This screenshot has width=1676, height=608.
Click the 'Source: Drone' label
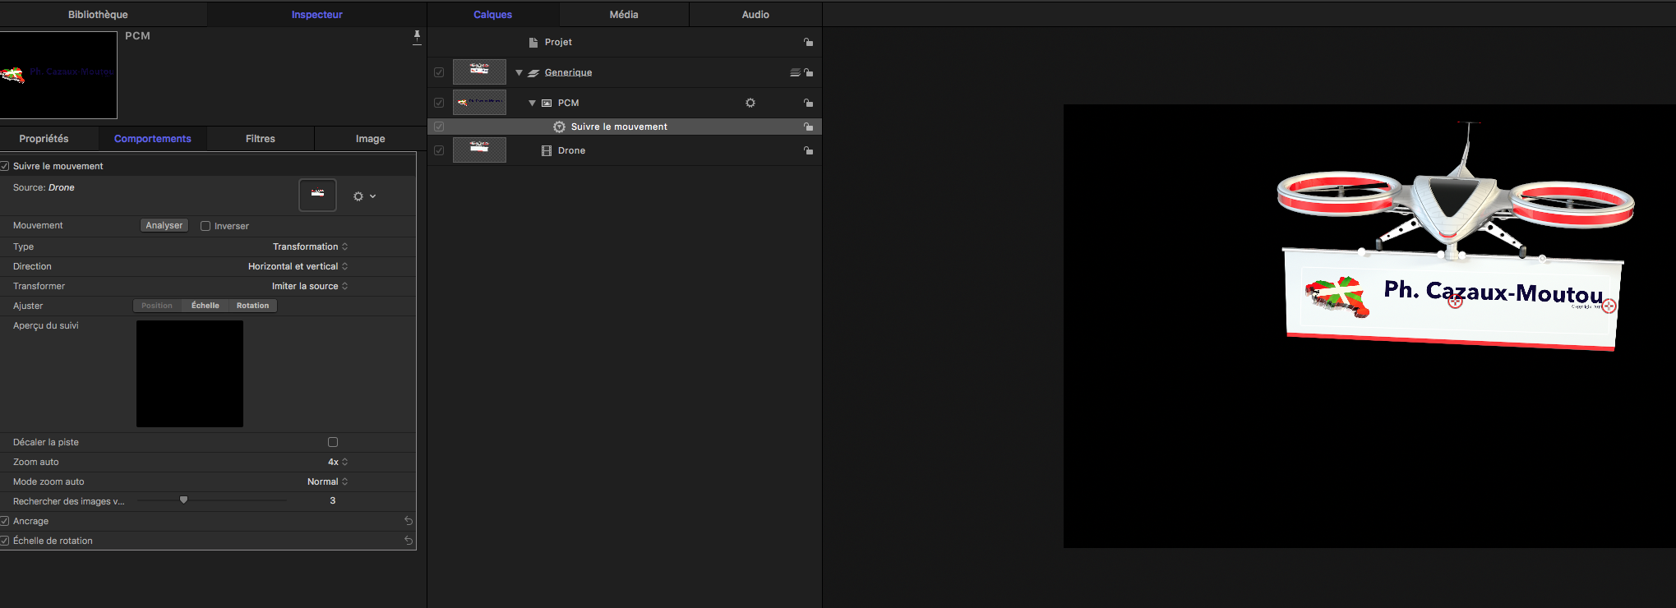[x=44, y=187]
